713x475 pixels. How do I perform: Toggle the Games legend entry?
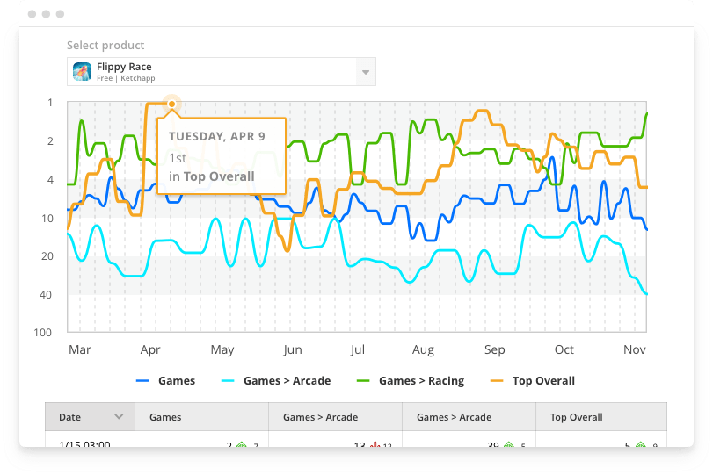tap(166, 380)
